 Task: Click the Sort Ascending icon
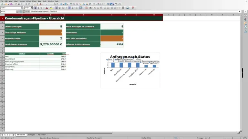(74, 4)
